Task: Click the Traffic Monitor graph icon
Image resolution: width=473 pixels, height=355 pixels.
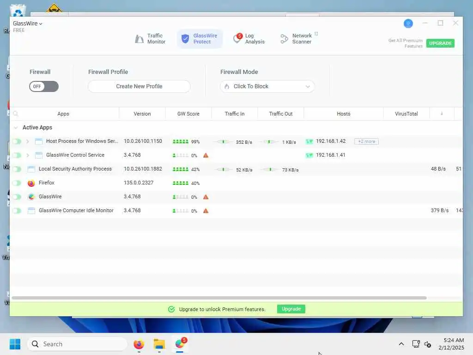Action: coord(139,39)
